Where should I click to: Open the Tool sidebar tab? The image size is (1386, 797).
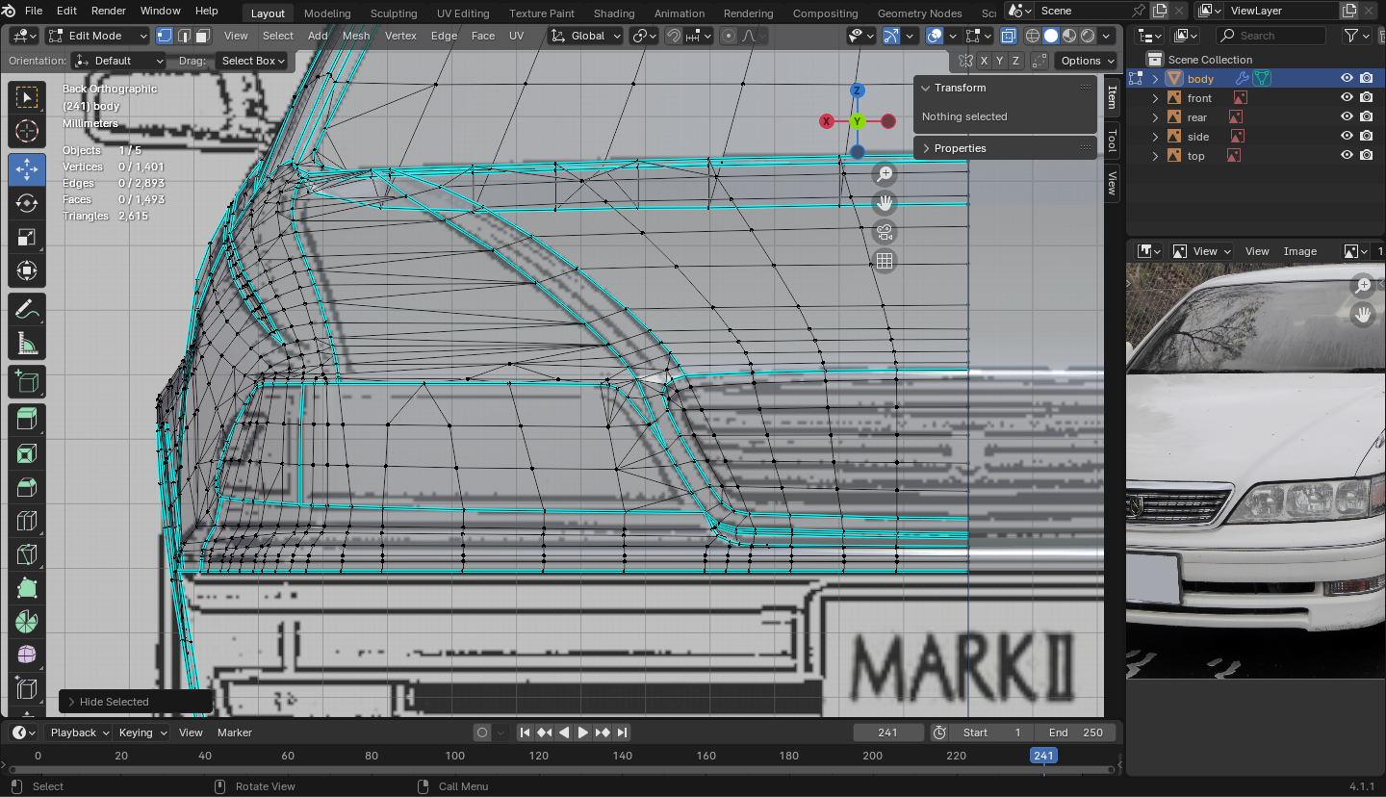pyautogui.click(x=1112, y=140)
